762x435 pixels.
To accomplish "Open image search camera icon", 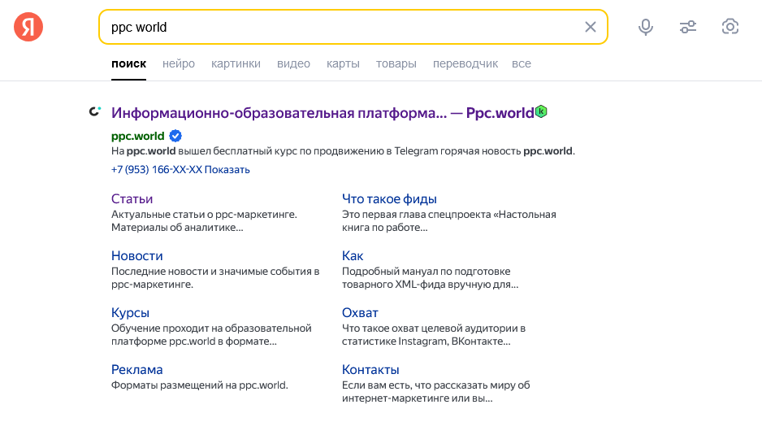I will click(x=730, y=27).
